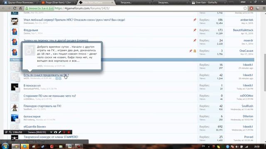Open Steam from the taskbar
Image resolution: width=266 pixels, height=149 pixels.
click(42, 147)
